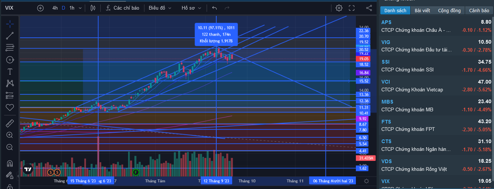The height and width of the screenshot is (189, 494).
Task: Select the ruler measure tool
Action: pyautogui.click(x=10, y=124)
